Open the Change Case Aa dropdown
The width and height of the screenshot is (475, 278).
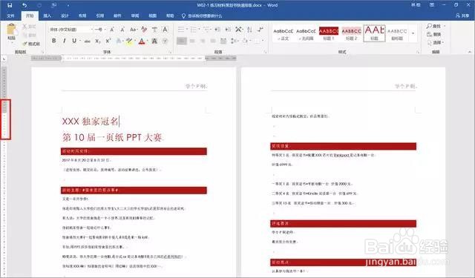[134, 30]
